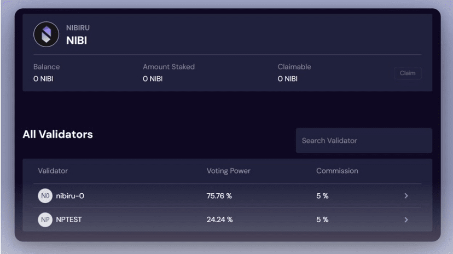Click the NIBI token title

[x=77, y=41]
